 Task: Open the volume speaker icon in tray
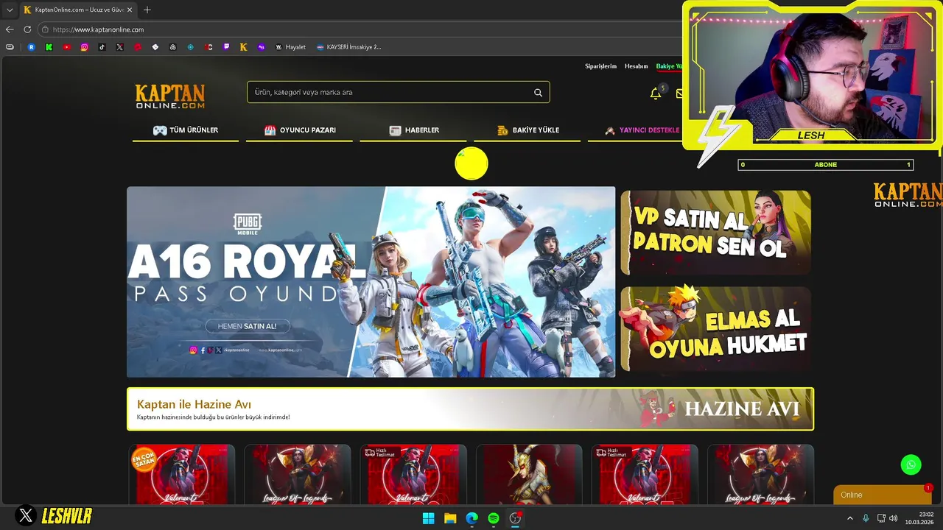coord(894,518)
